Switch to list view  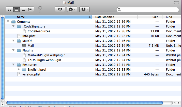17,9
